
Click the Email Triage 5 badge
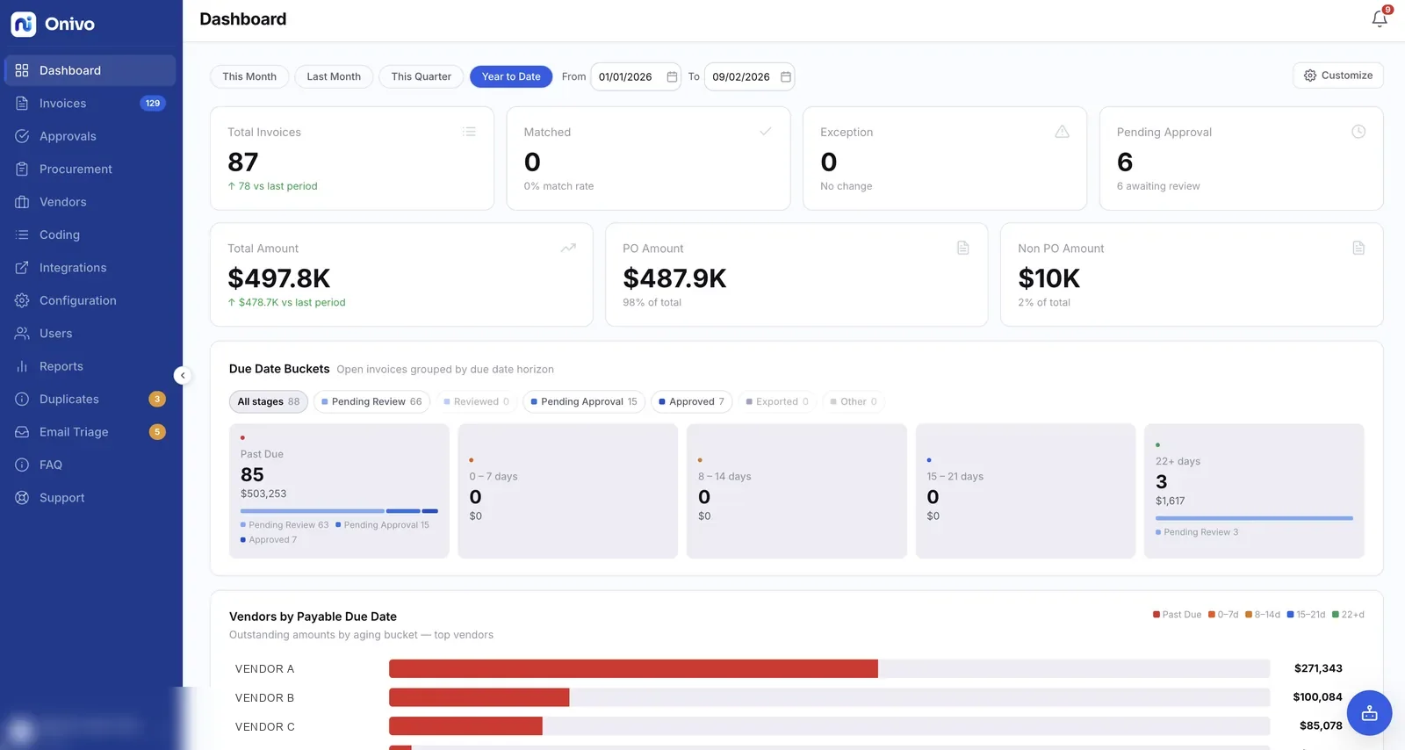(x=157, y=432)
